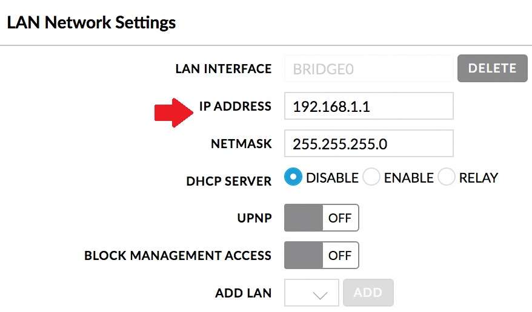The image size is (532, 312).
Task: Click the ADD LAN label text
Action: click(243, 293)
